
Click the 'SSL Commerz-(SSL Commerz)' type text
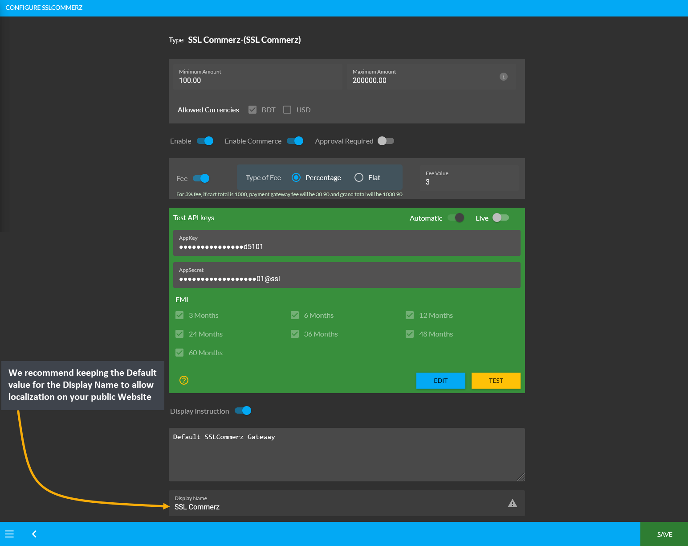(244, 40)
